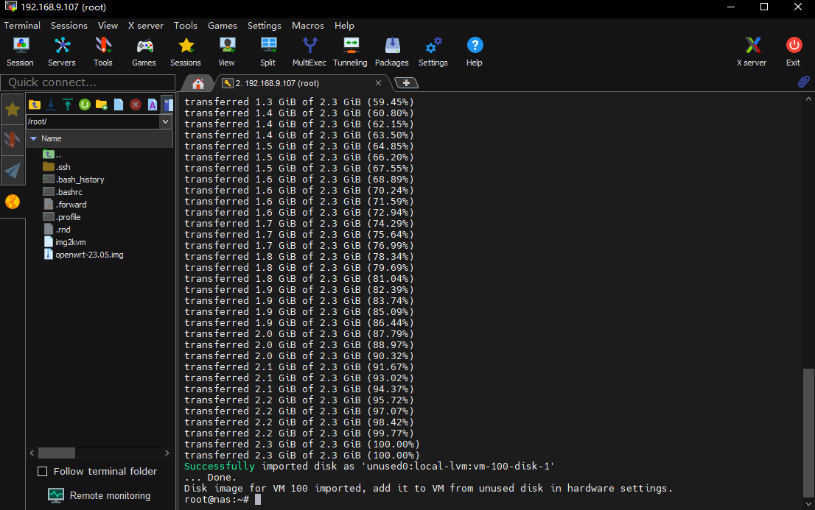
Task: Click the red delete icon in SFTP toolbar
Action: pyautogui.click(x=136, y=105)
